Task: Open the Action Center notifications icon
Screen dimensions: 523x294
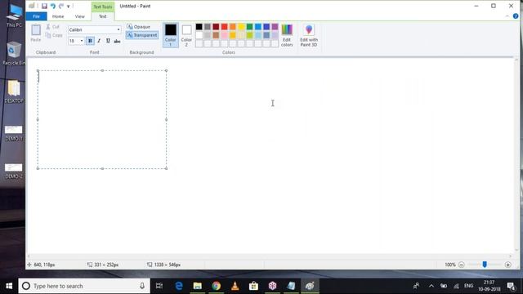Action: point(511,286)
